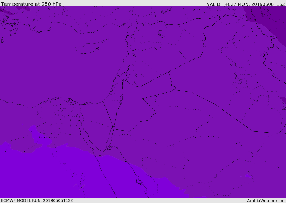Click the 'ECMWF MODEL RUN: 20190505T12Z' text
The height and width of the screenshot is (203, 286).
pyautogui.click(x=37, y=201)
